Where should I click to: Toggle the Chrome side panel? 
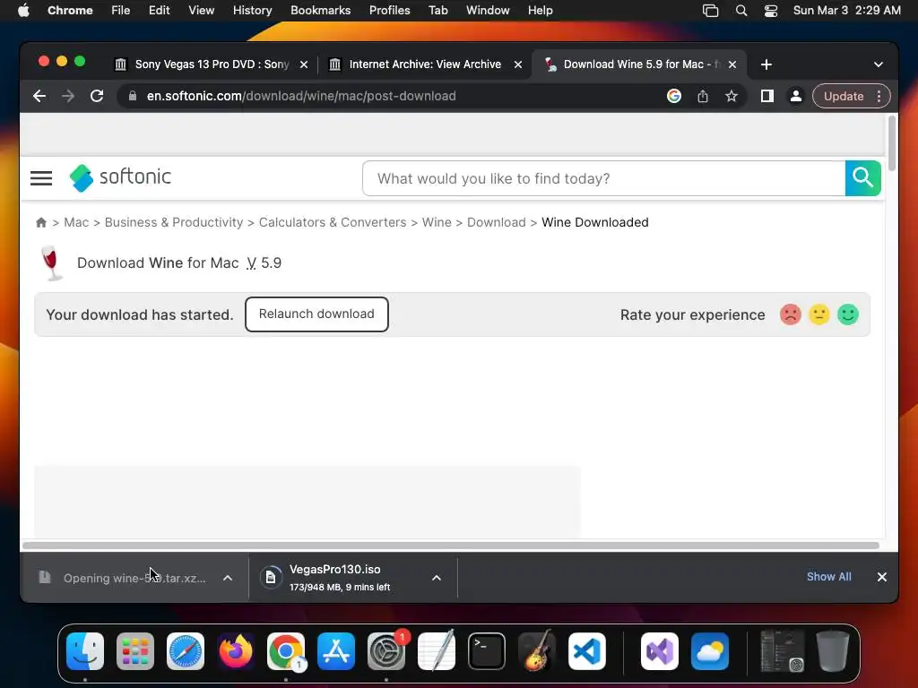767,96
